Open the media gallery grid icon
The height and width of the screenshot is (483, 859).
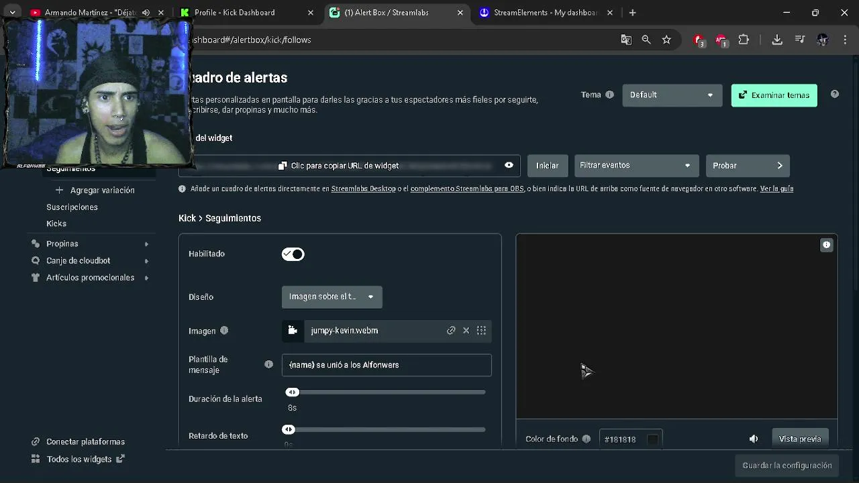click(481, 330)
